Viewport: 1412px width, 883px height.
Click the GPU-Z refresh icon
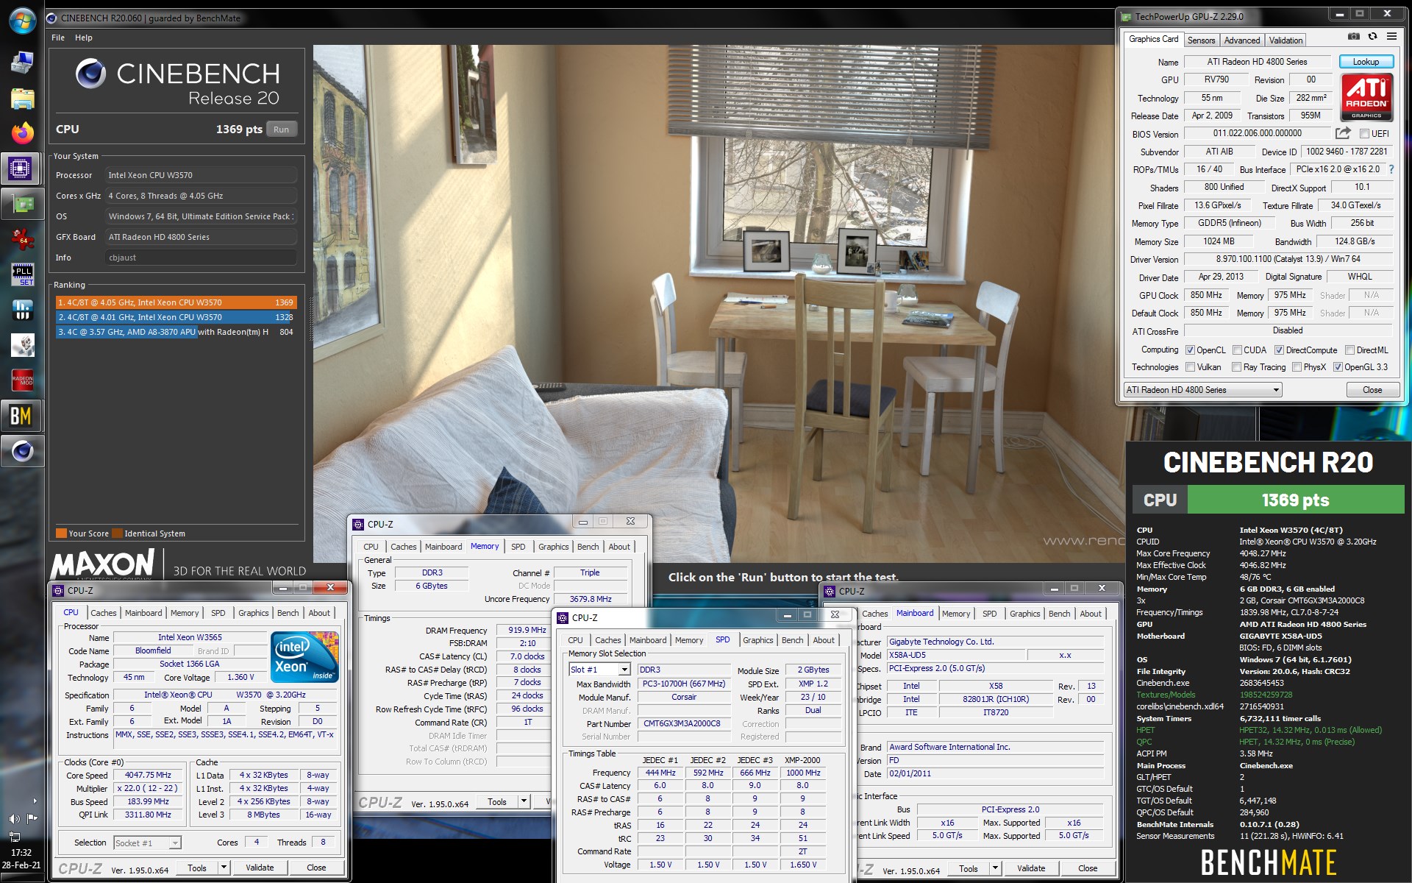[x=1372, y=37]
